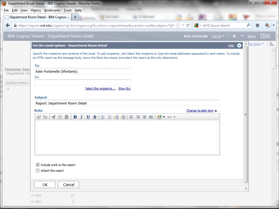This screenshot has width=279, height=209.
Task: Toggle Strikethrough text formatting
Action: coord(95,117)
